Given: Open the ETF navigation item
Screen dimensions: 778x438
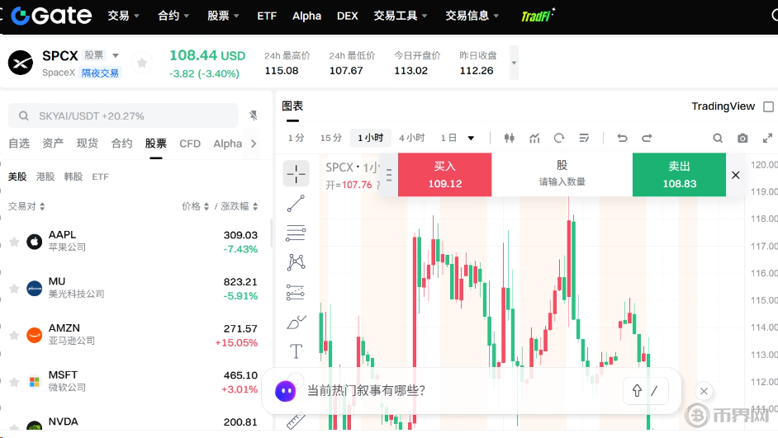Looking at the screenshot, I should click(x=267, y=16).
